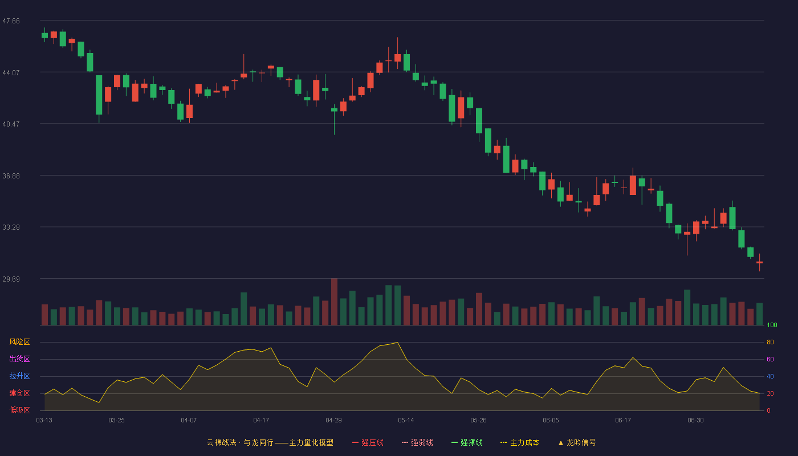
Task: Toggle the 强弱线 series label
Action: coord(422,442)
